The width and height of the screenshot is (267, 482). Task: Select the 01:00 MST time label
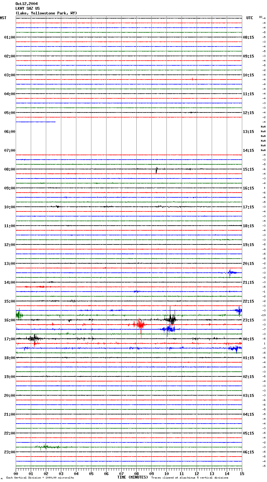(10, 37)
